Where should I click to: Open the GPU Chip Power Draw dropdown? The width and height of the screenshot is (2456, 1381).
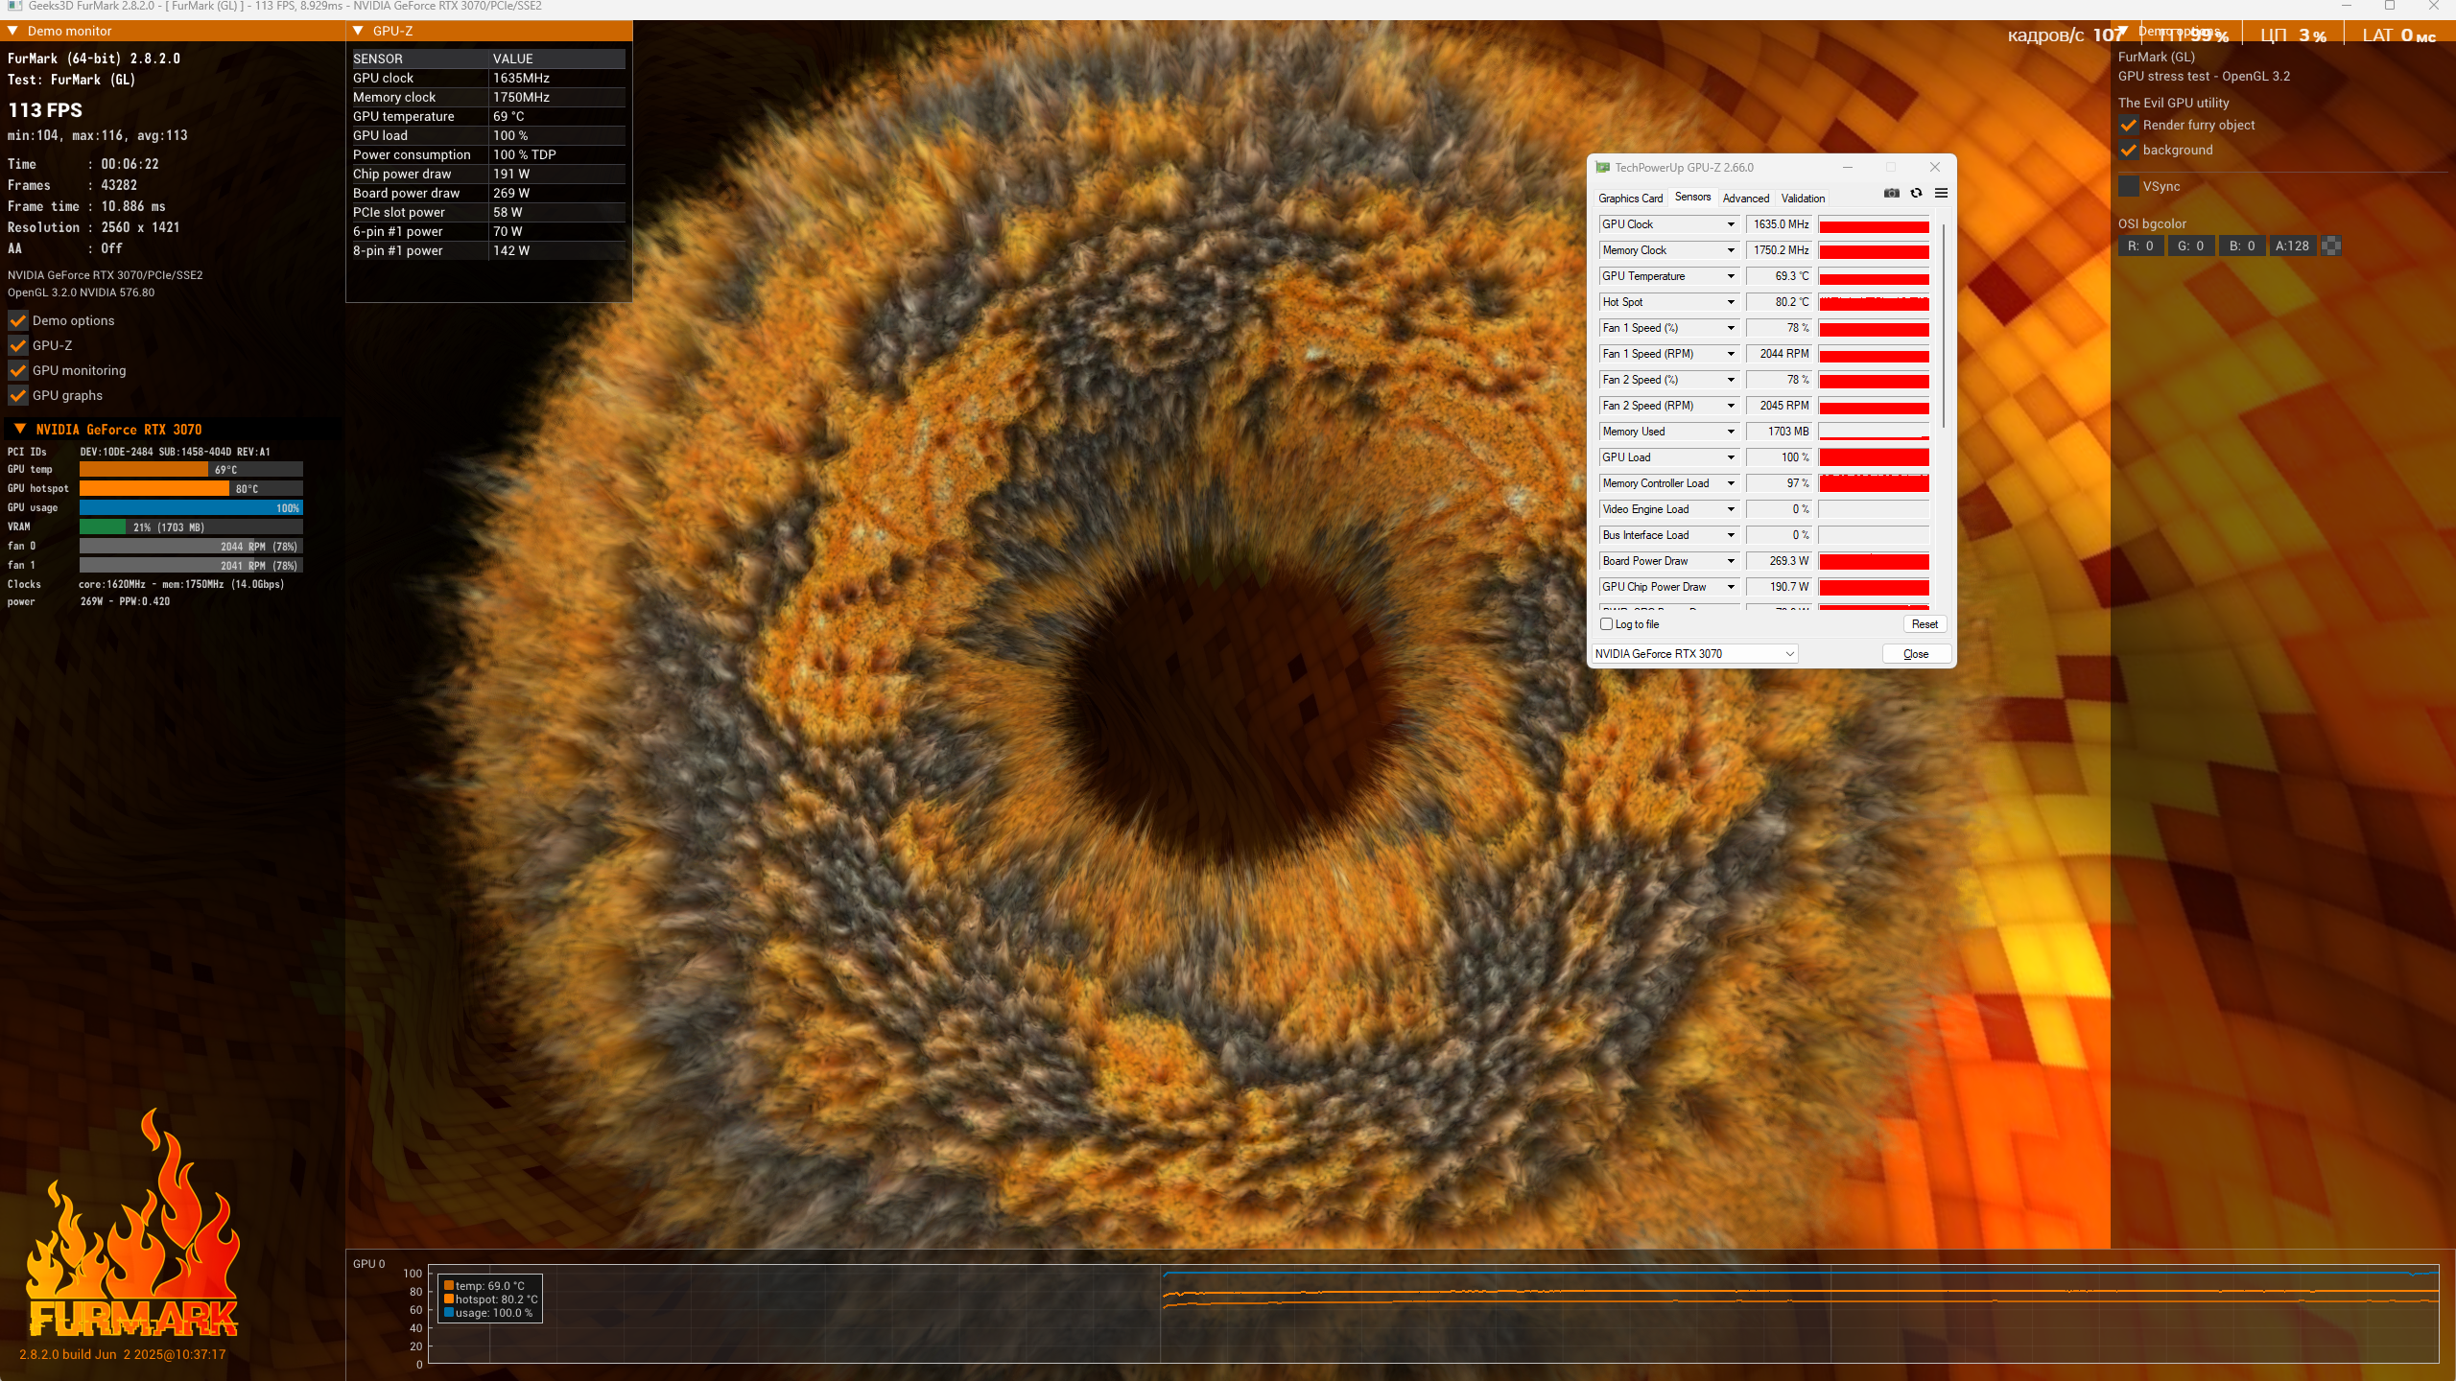[1731, 587]
